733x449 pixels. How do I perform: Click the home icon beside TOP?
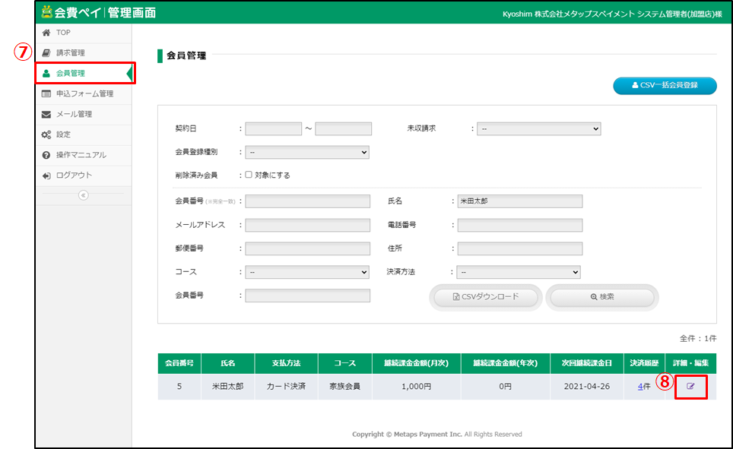46,33
